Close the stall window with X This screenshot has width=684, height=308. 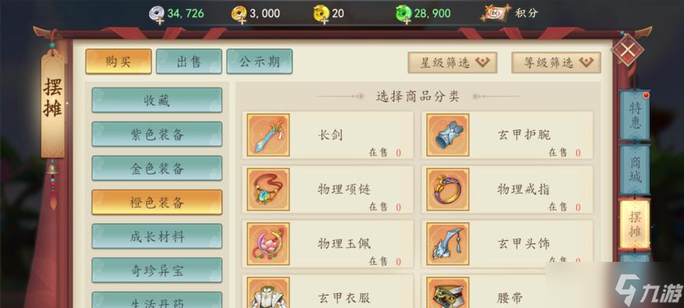(628, 50)
